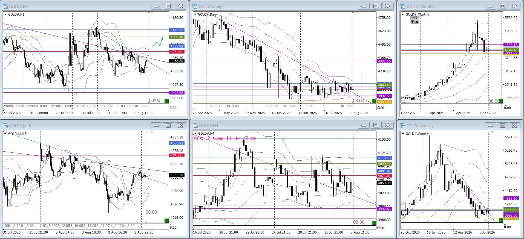Click the 4071.01 price label in H1 chart
This screenshot has width=524, height=239.
177,52
